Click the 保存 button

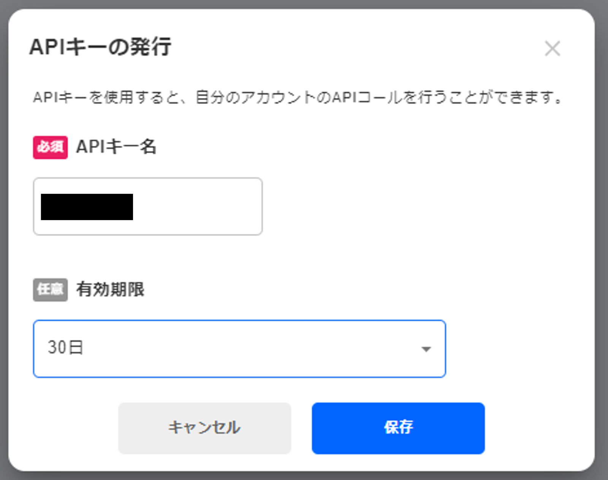coord(398,428)
